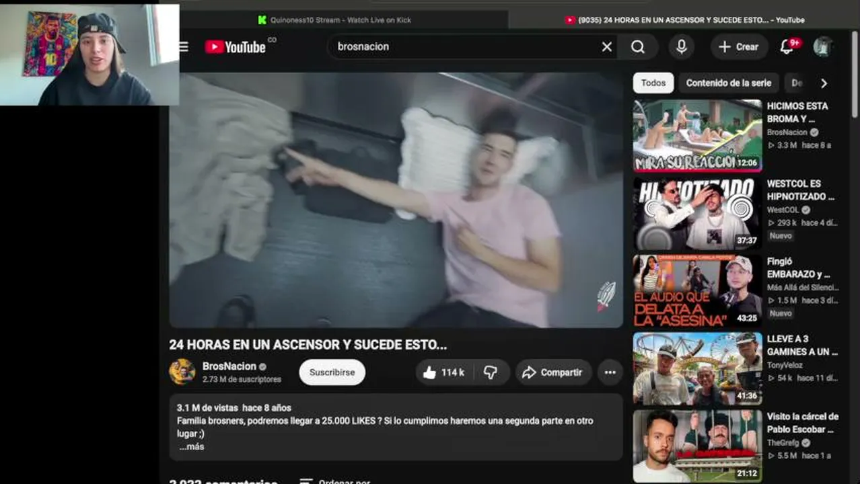860x484 pixels.
Task: Open the TonyVeloz channel name
Action: (x=785, y=365)
